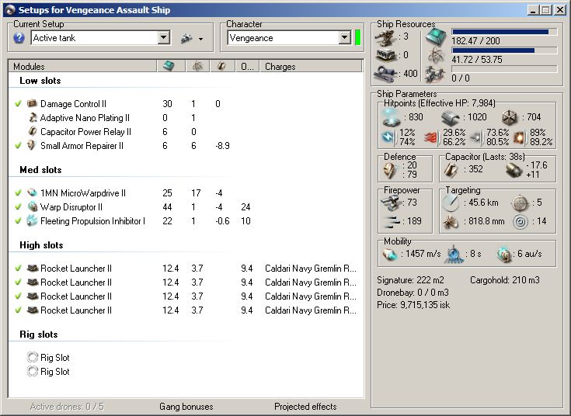
Task: Click the O... column header
Action: coord(247,66)
